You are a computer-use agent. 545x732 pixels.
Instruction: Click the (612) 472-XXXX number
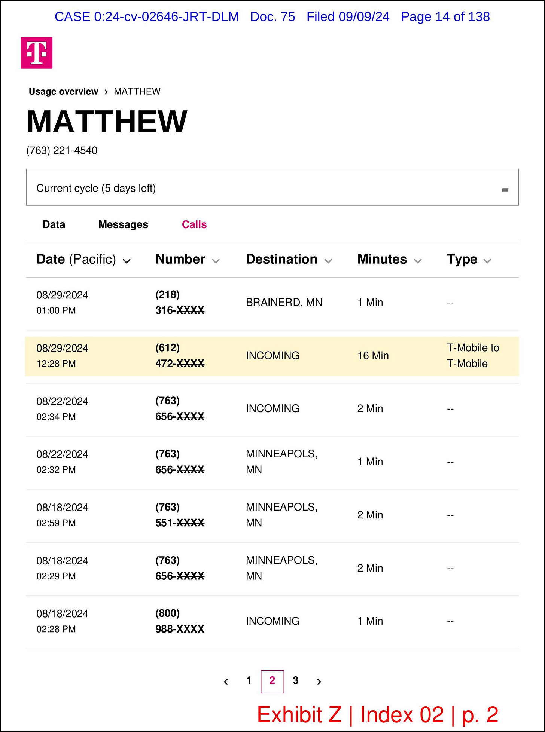(180, 356)
